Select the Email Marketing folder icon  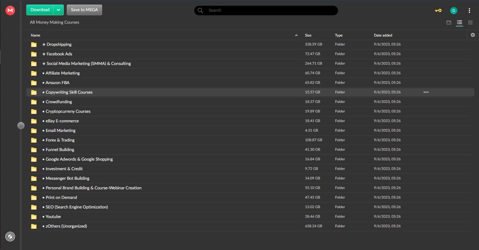coord(34,131)
